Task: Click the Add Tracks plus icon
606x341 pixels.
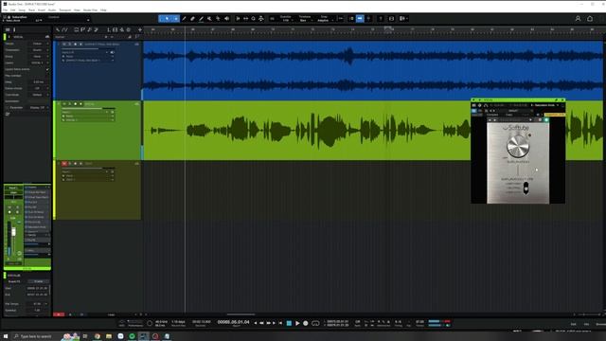Action: point(140,29)
